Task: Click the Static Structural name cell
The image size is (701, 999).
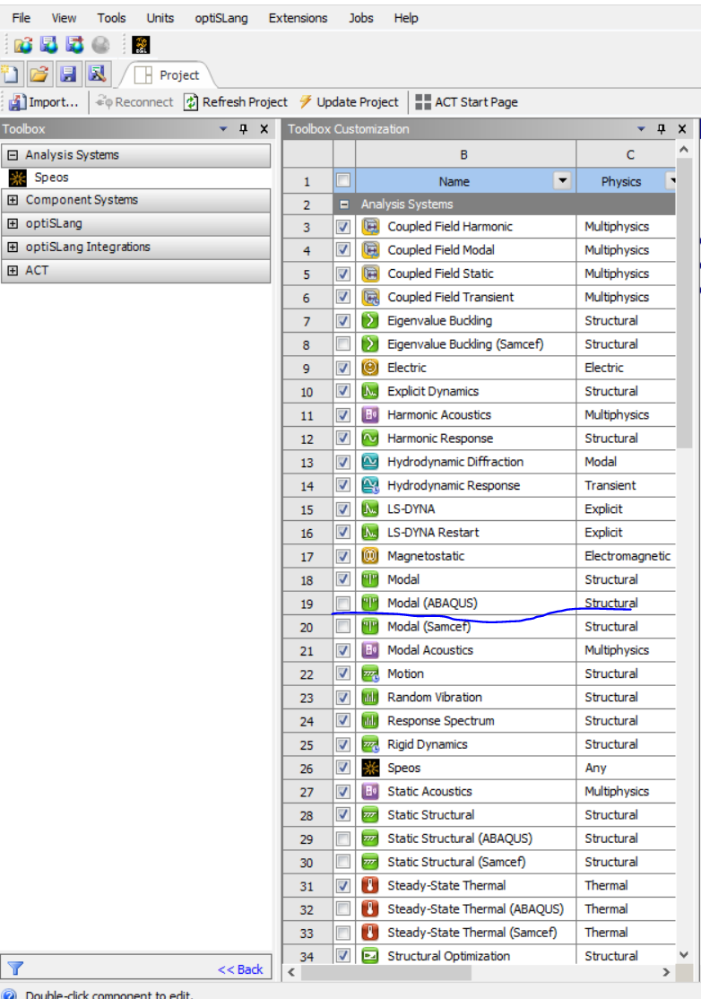Action: click(466, 815)
